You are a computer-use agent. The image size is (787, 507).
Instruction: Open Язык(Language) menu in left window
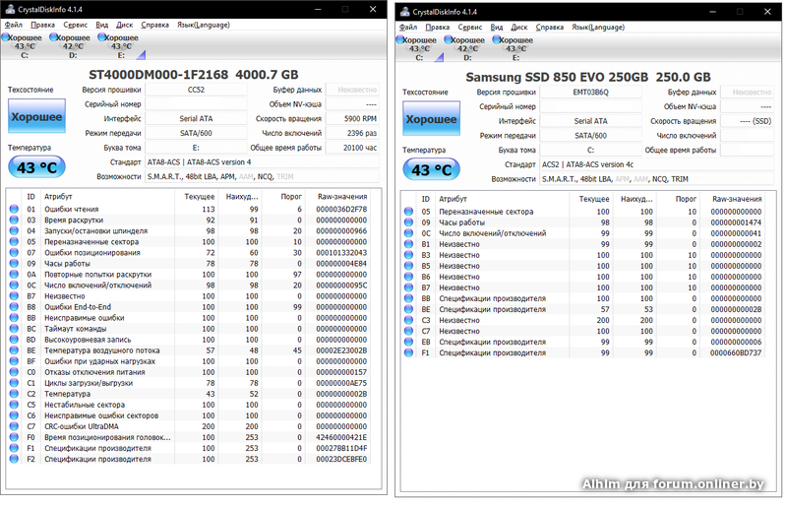(204, 25)
